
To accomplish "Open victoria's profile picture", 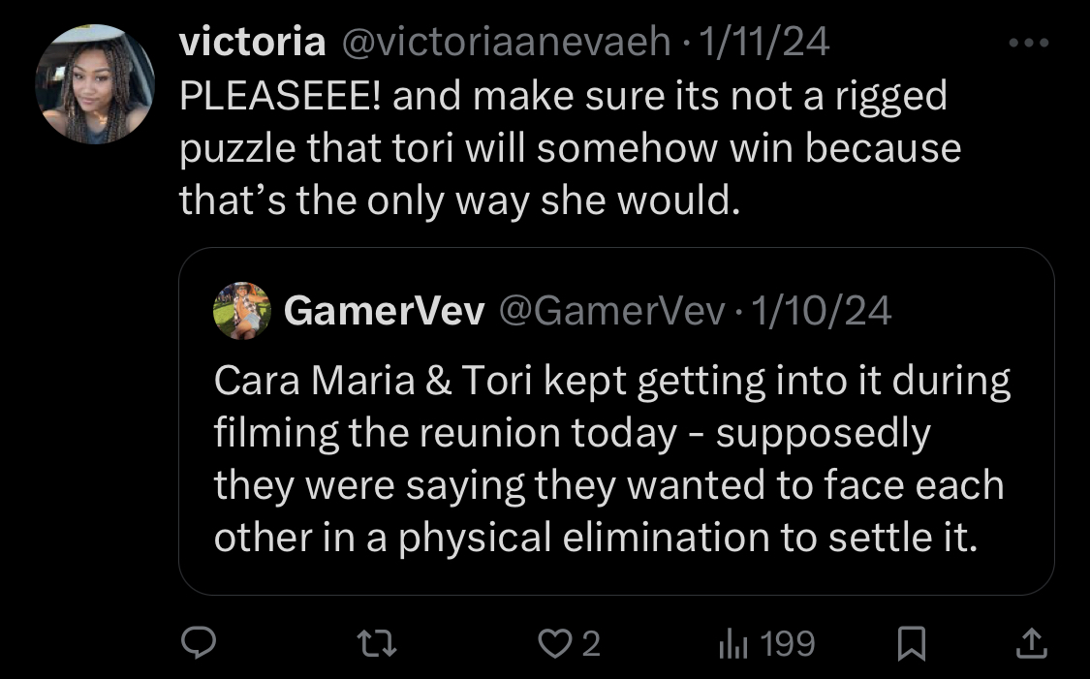I will point(95,84).
